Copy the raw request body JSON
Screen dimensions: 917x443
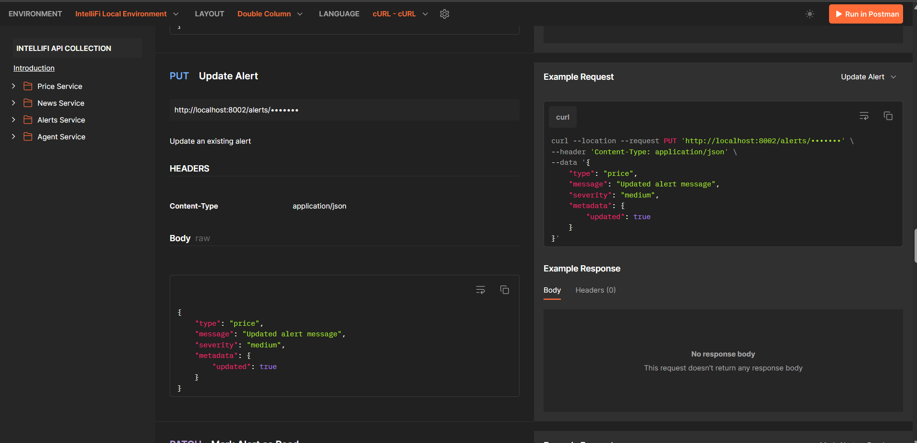point(505,290)
